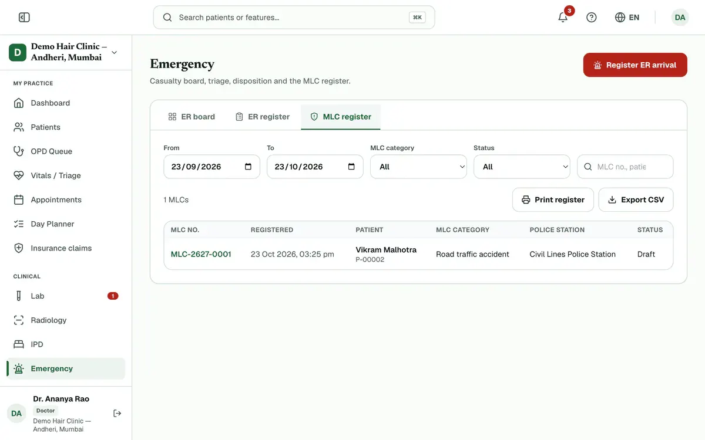Click the logout icon beside Dr. Ananya Rao
The height and width of the screenshot is (440, 705).
[117, 414]
